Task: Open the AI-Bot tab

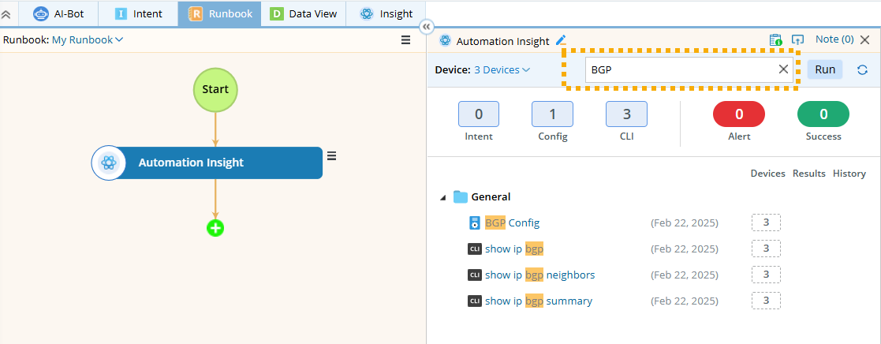Action: pos(62,13)
